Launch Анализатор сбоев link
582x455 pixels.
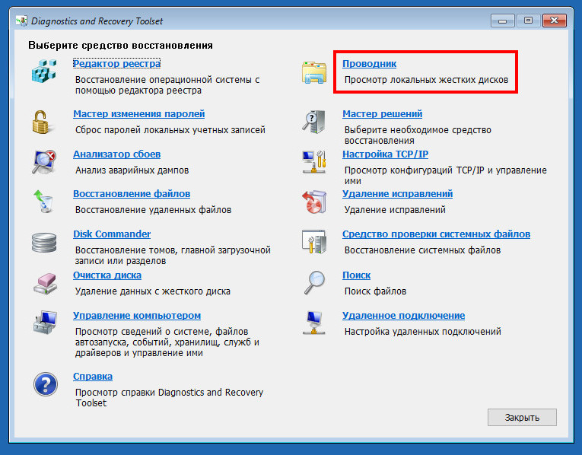[116, 154]
